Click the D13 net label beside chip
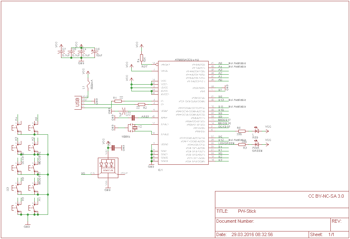Viewport: 350px width, 239px height. pyautogui.click(x=221, y=100)
